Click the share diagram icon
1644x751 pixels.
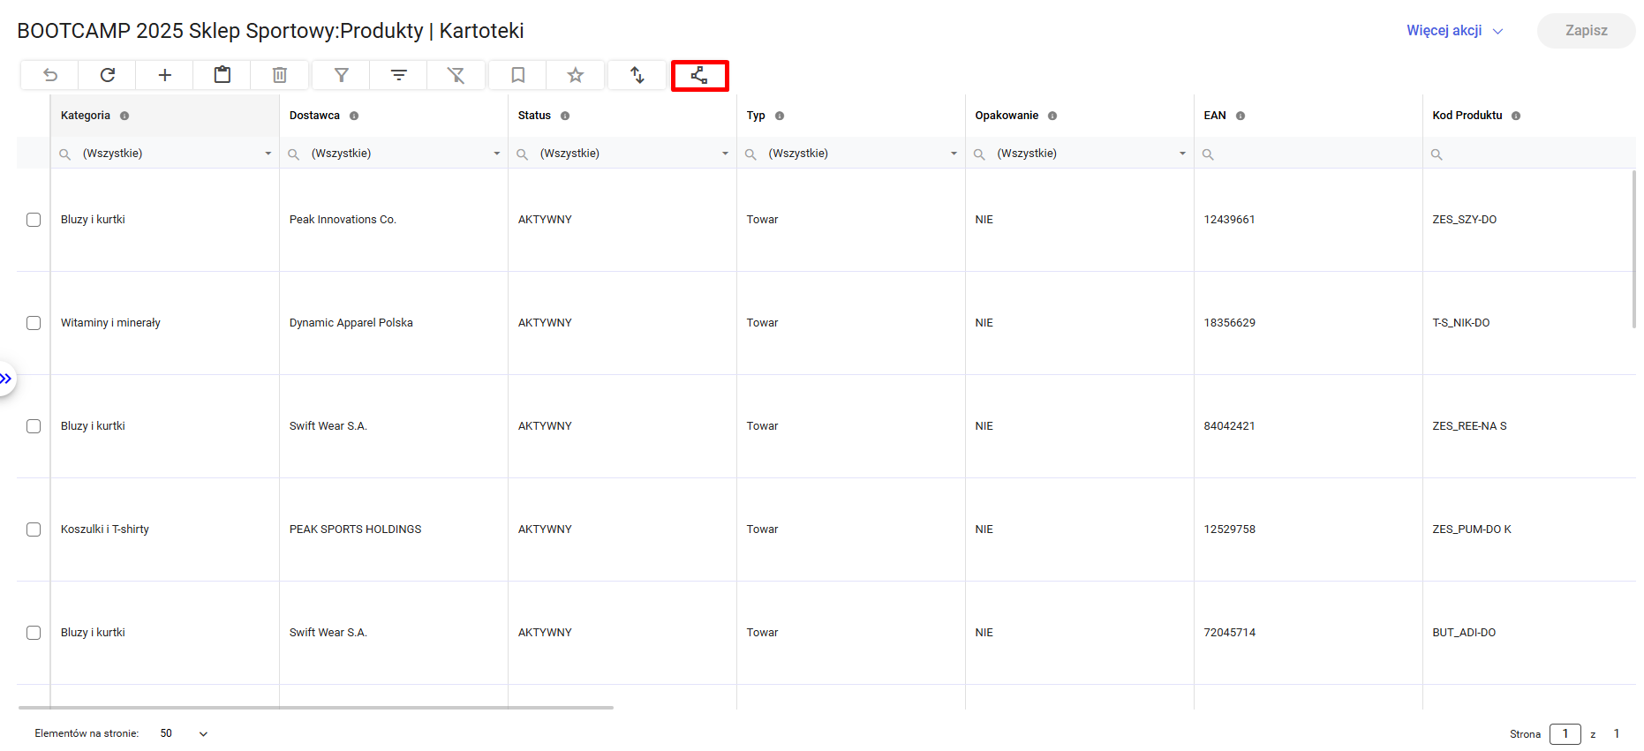click(x=699, y=75)
